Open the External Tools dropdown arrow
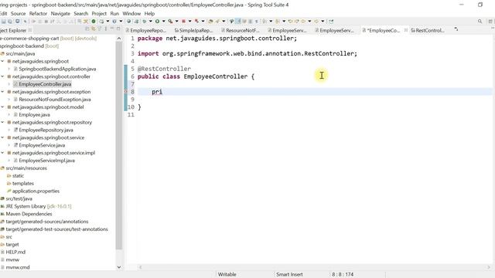Image resolution: width=495 pixels, height=278 pixels. click(x=177, y=21)
